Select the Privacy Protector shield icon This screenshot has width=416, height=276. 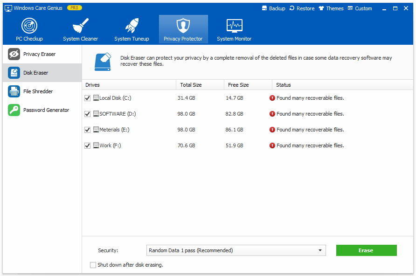pos(183,26)
